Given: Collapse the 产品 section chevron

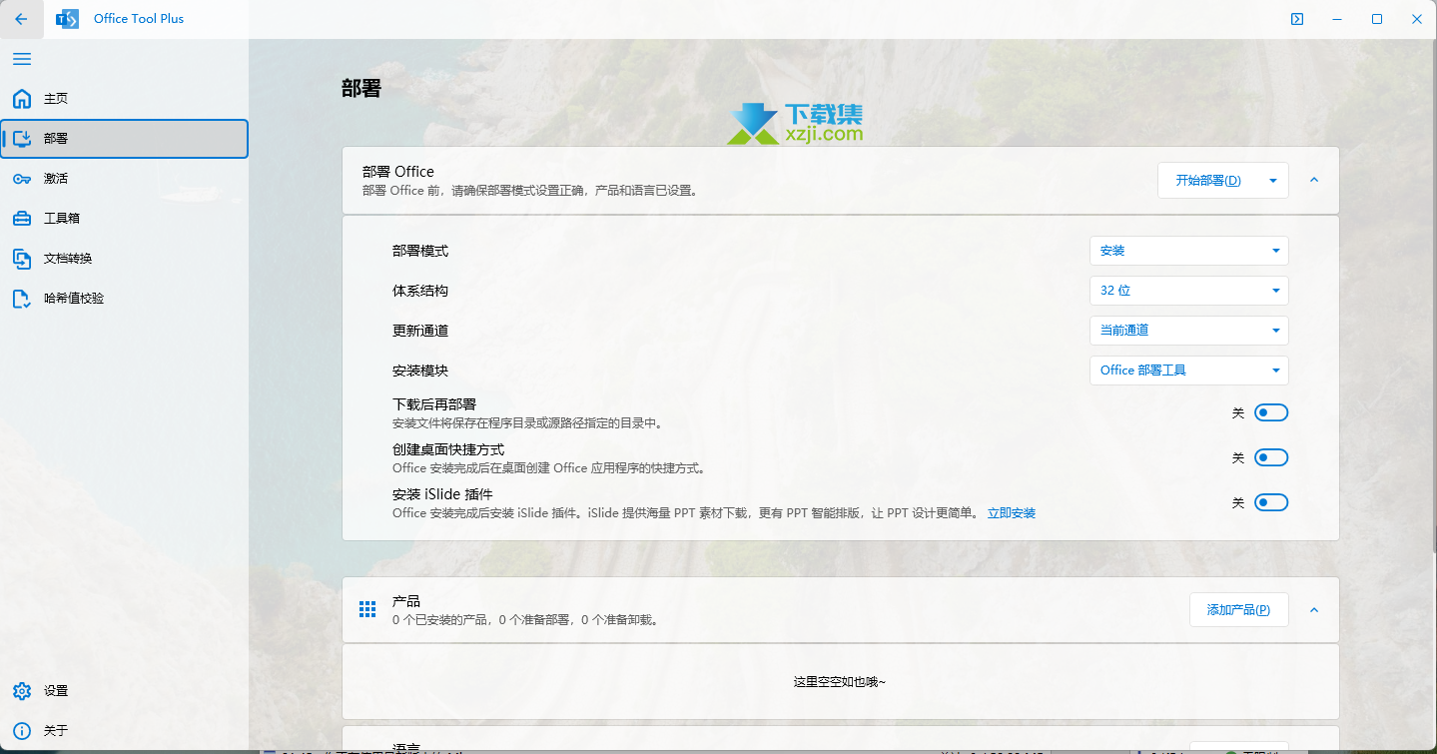Looking at the screenshot, I should [1314, 610].
